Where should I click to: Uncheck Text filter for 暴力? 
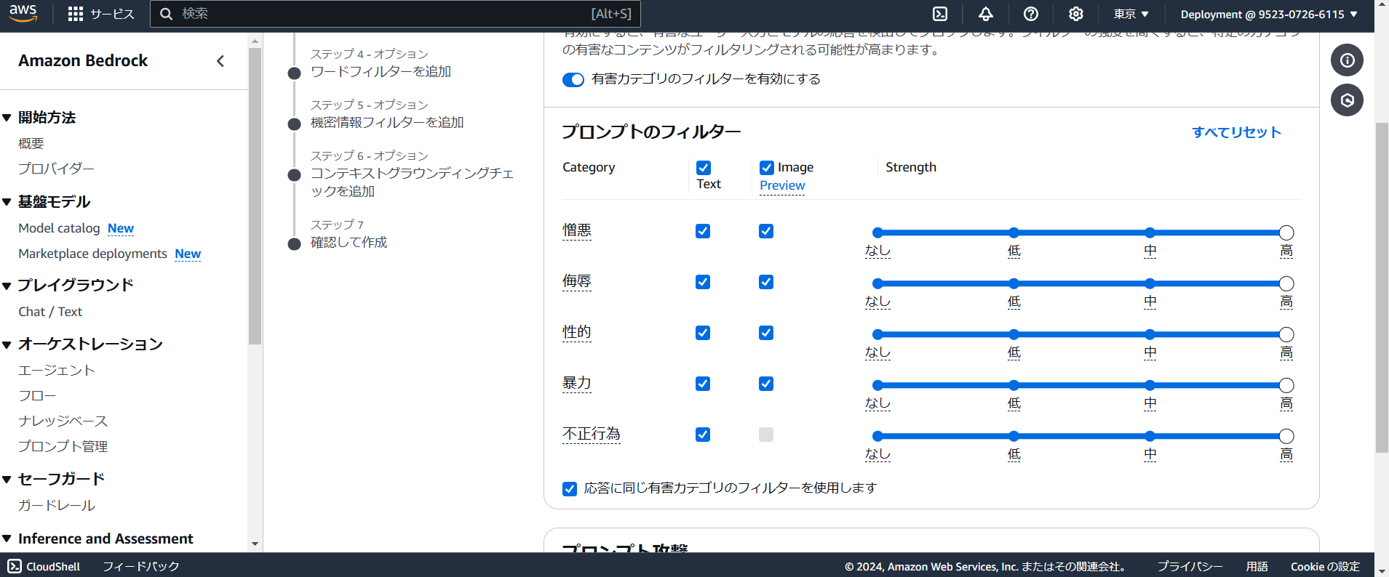click(x=703, y=384)
